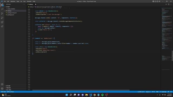Open editor More Actions ellipsis
Viewport: 173px width, 97px height.
tap(171, 4)
